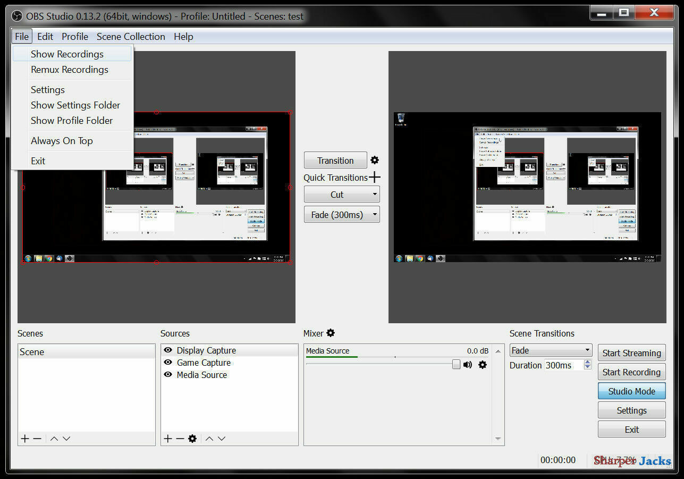Open the Mixer panel gear settings

pyautogui.click(x=331, y=333)
